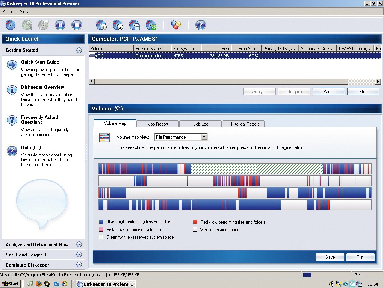Viewport: 384px width, 288px height.
Task: Click the hatched reserved area in volume map
Action: 257,169
